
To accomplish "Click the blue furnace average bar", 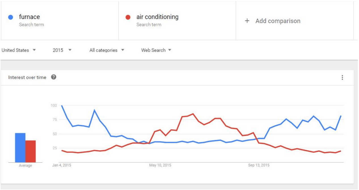I will tap(20, 147).
